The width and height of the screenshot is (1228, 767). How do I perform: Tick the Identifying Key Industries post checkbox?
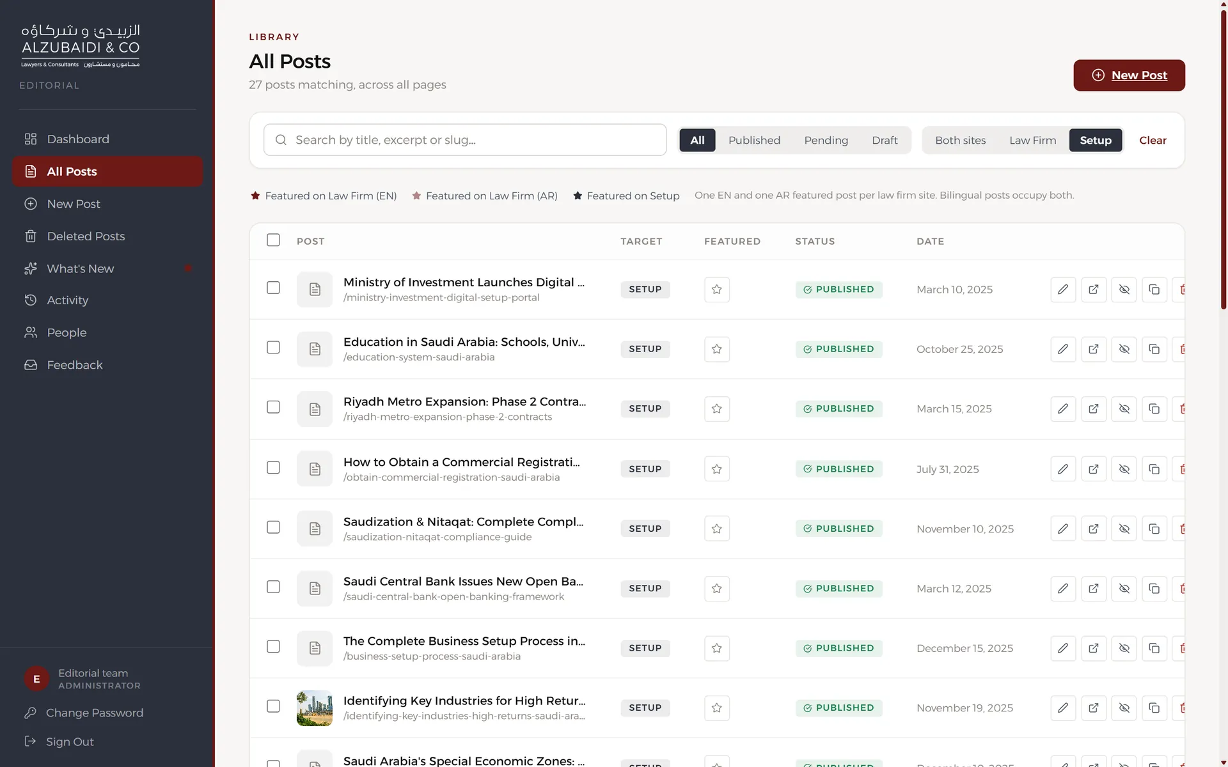[x=273, y=706]
